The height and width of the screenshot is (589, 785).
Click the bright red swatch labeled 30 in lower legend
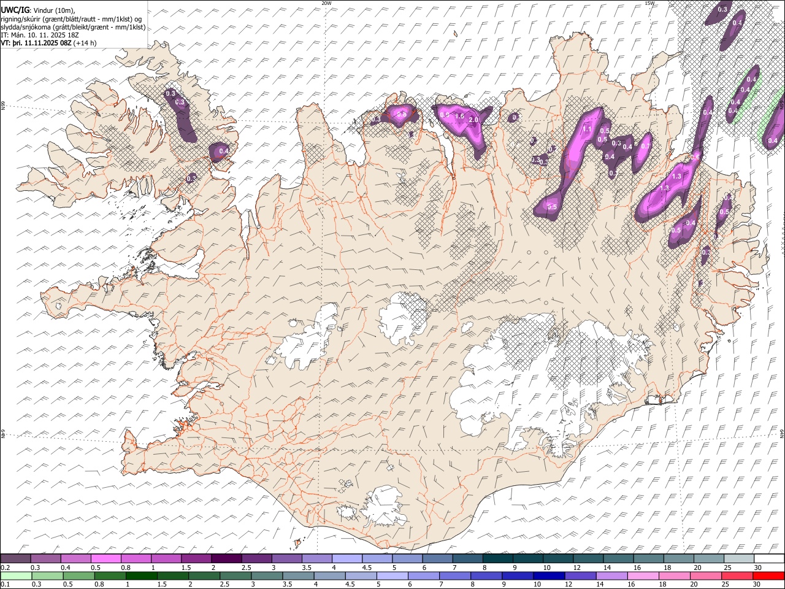coord(768,576)
